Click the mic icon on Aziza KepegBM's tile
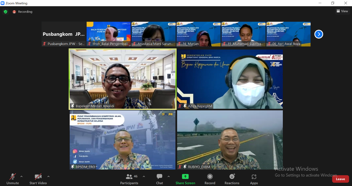The width and height of the screenshot is (352, 186). tap(180, 106)
